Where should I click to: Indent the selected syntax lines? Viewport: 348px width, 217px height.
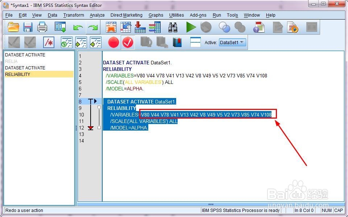[x=81, y=42]
